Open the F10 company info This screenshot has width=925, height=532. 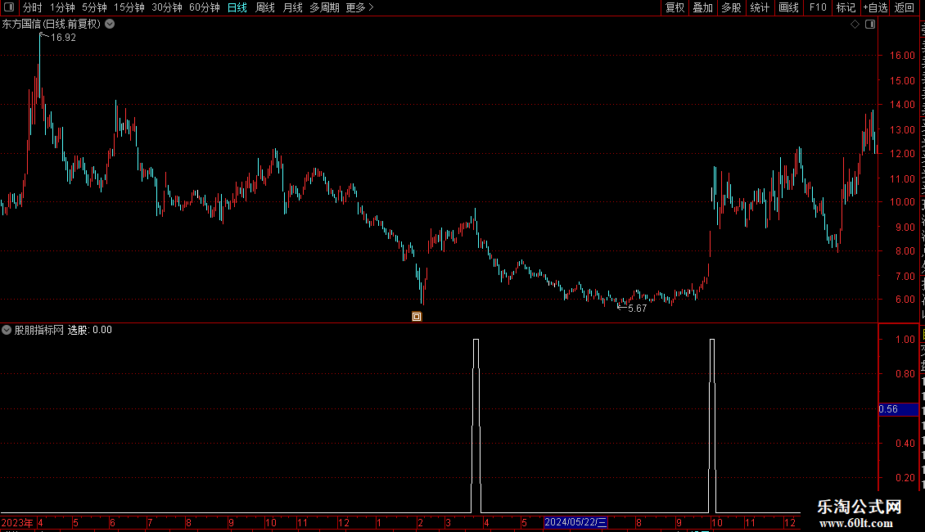click(x=818, y=7)
